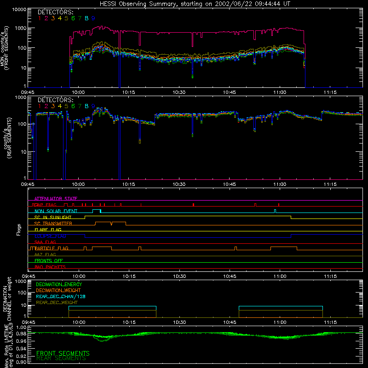This screenshot has height=368, width=368.
Task: Click the GAP_FLAG label
Action: coord(46,205)
